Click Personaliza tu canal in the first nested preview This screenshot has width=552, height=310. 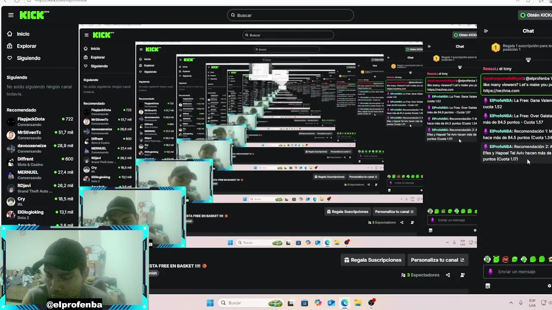pyautogui.click(x=395, y=211)
